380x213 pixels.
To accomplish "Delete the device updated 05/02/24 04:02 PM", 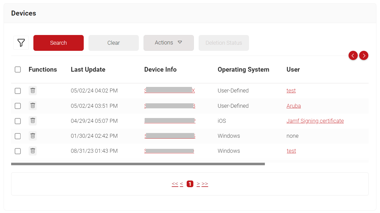I will [33, 91].
